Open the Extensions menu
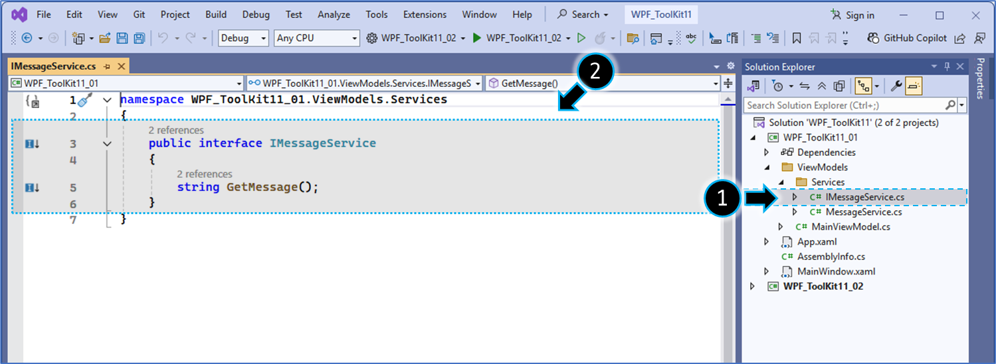The height and width of the screenshot is (364, 996). tap(425, 15)
